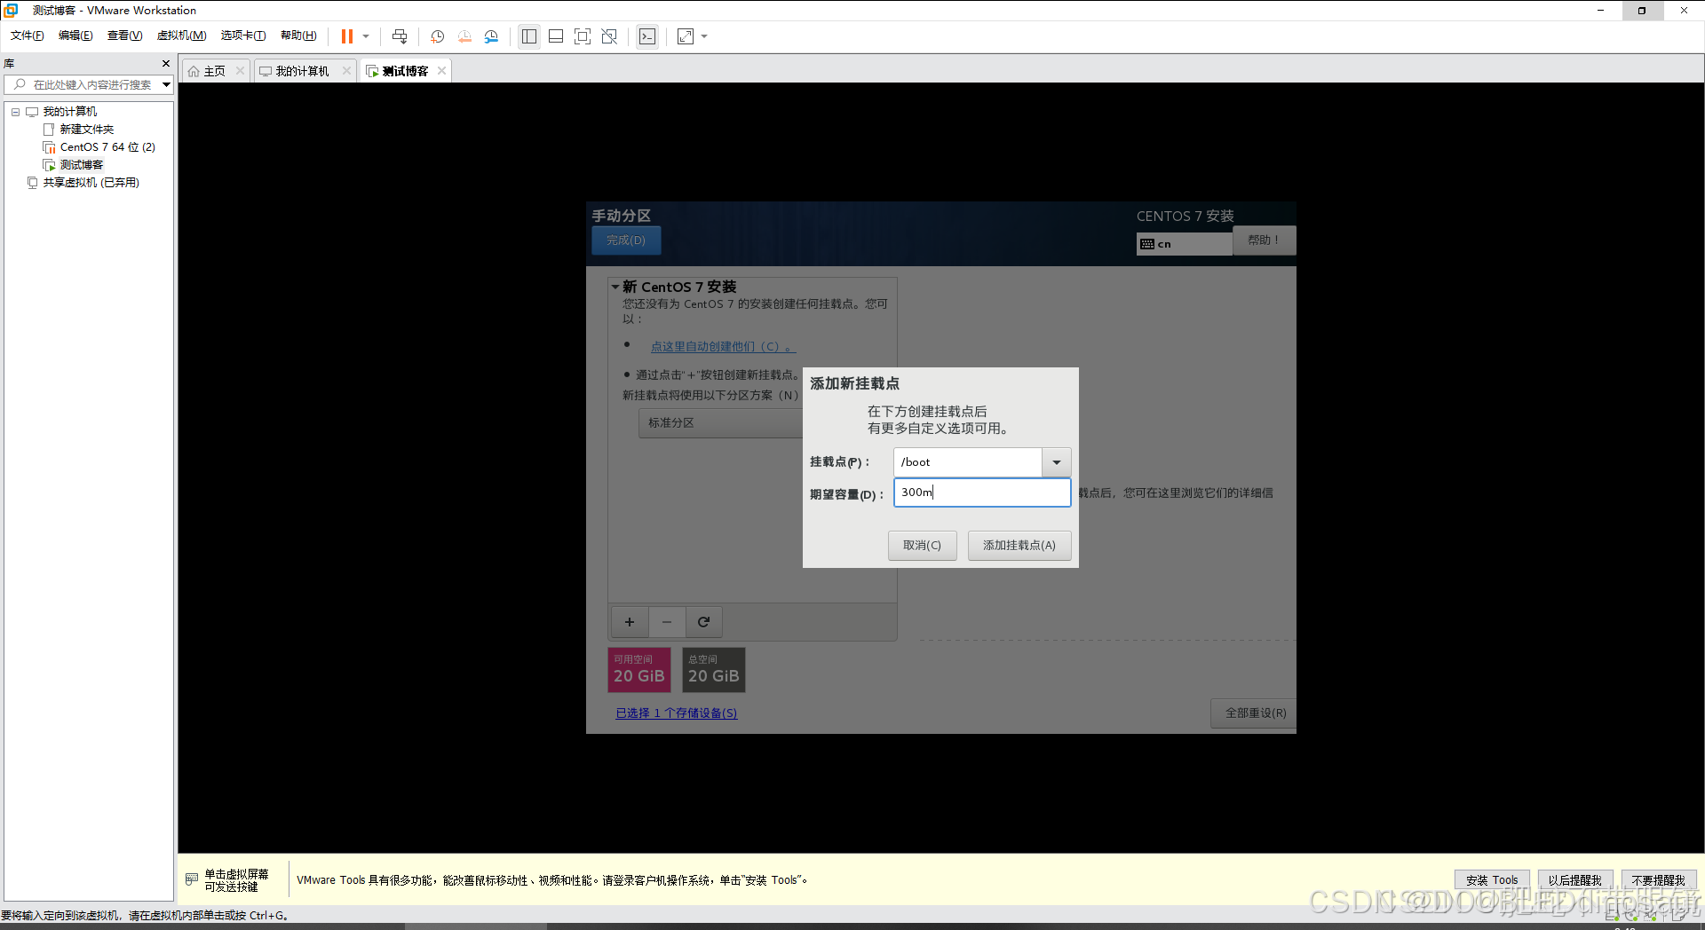Click the 安装 Tools button
Image resolution: width=1705 pixels, height=930 pixels.
[1492, 880]
